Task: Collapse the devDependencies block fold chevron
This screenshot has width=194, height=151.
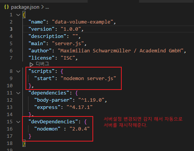Action: pos(18,122)
